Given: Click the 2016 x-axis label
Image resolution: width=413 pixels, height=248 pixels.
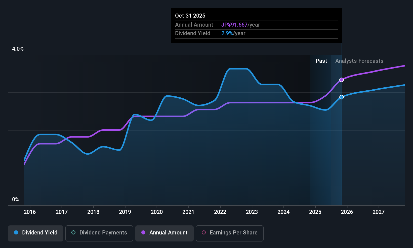Looking at the screenshot, I should click(x=30, y=212).
